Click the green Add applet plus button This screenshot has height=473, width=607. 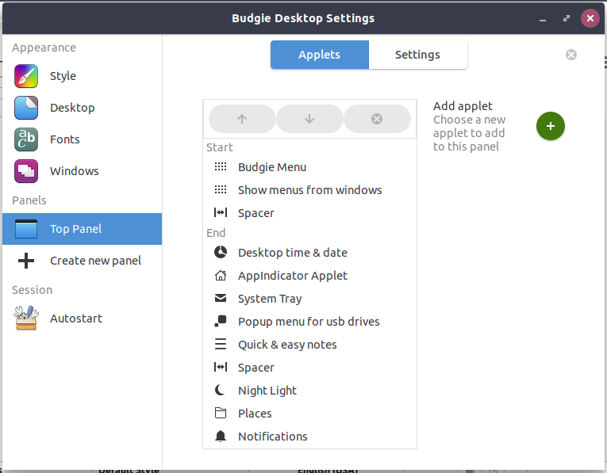click(x=551, y=126)
